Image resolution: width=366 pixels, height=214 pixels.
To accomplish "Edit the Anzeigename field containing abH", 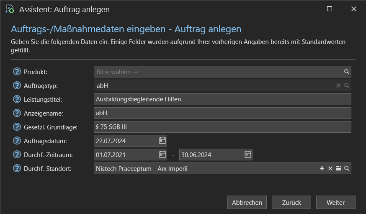I will click(222, 113).
